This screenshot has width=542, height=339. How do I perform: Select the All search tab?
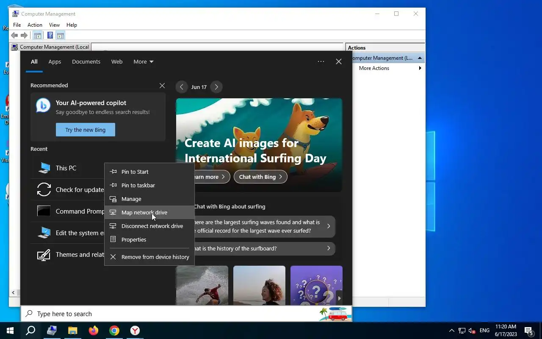[34, 61]
